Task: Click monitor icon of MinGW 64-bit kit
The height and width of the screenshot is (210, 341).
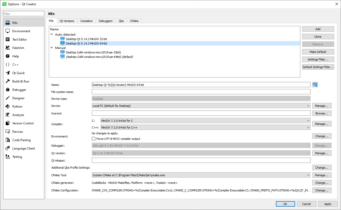Action: [62, 43]
